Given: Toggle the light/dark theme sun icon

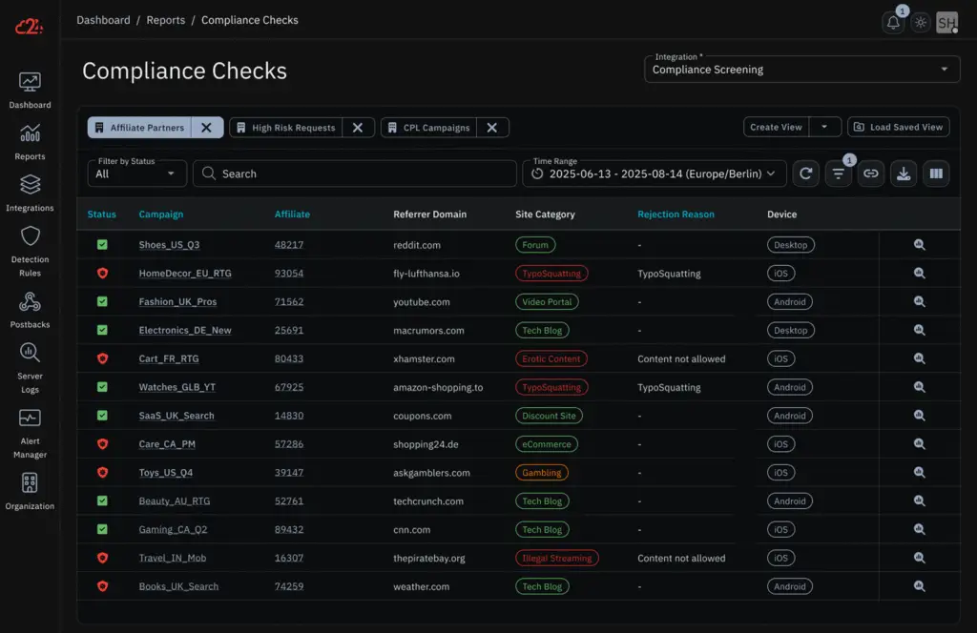Looking at the screenshot, I should click(920, 21).
